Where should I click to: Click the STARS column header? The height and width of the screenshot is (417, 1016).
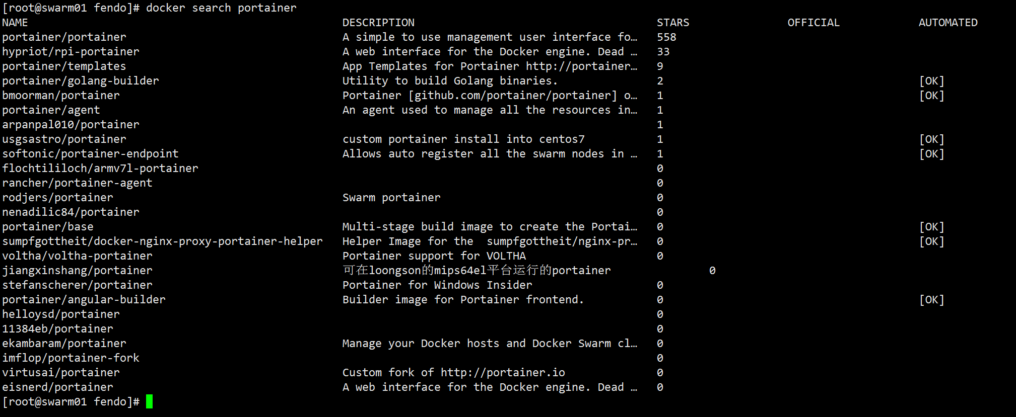[673, 23]
